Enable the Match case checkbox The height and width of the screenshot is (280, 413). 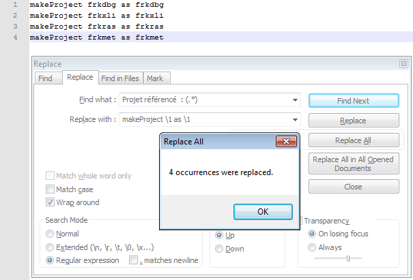click(x=50, y=189)
